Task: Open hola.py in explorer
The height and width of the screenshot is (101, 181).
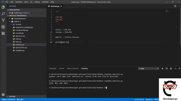Action: point(18,39)
